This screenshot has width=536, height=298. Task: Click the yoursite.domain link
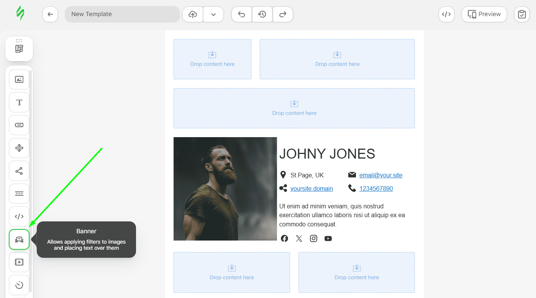tap(311, 188)
